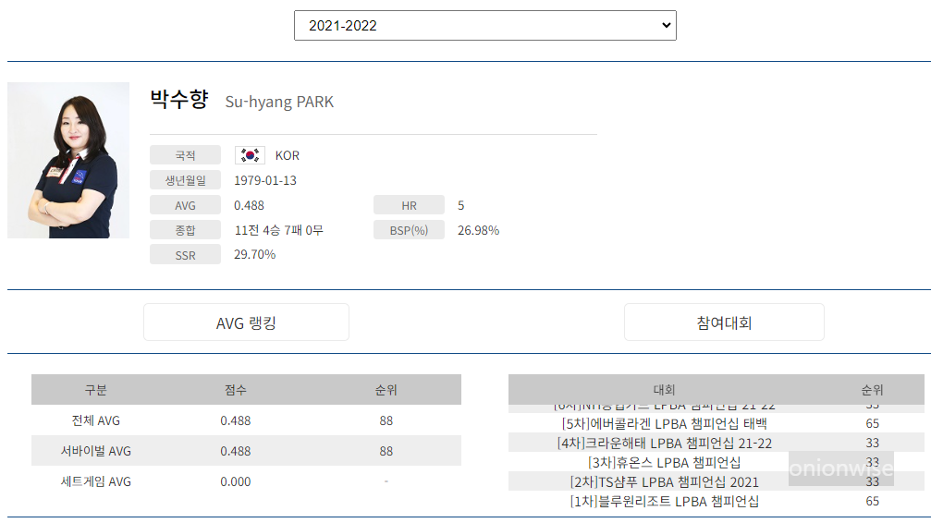This screenshot has height=523, width=931.
Task: Click [3차]휴온스 LPBA 챔피언십 row
Action: (717, 462)
